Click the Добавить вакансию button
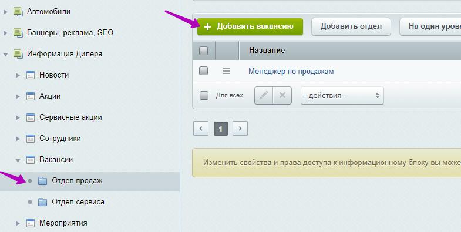 (x=250, y=27)
